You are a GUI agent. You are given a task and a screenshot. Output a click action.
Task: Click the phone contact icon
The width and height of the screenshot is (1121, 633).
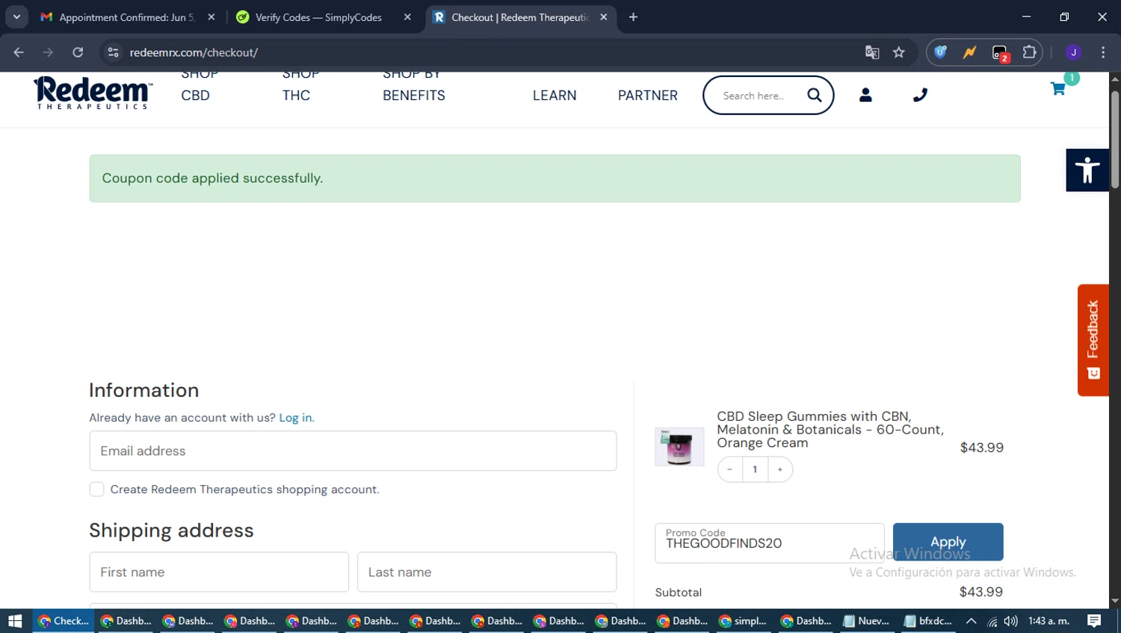click(x=920, y=95)
